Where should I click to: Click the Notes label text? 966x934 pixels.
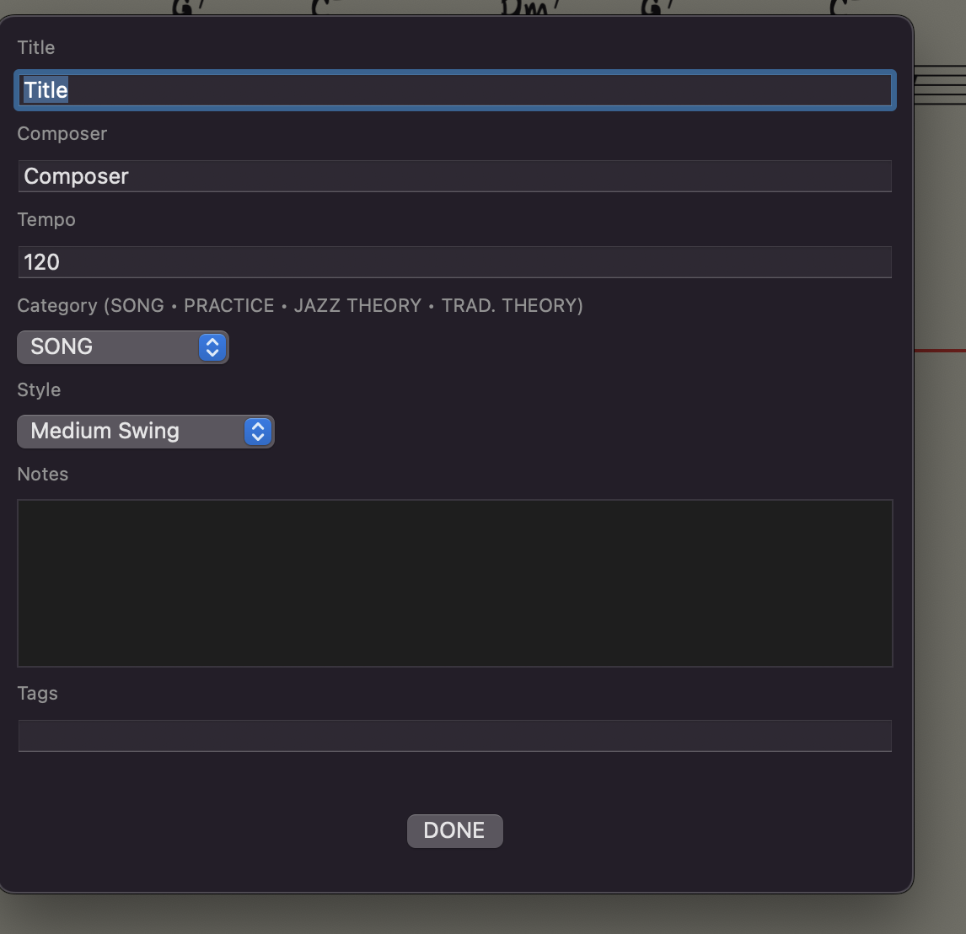click(43, 475)
